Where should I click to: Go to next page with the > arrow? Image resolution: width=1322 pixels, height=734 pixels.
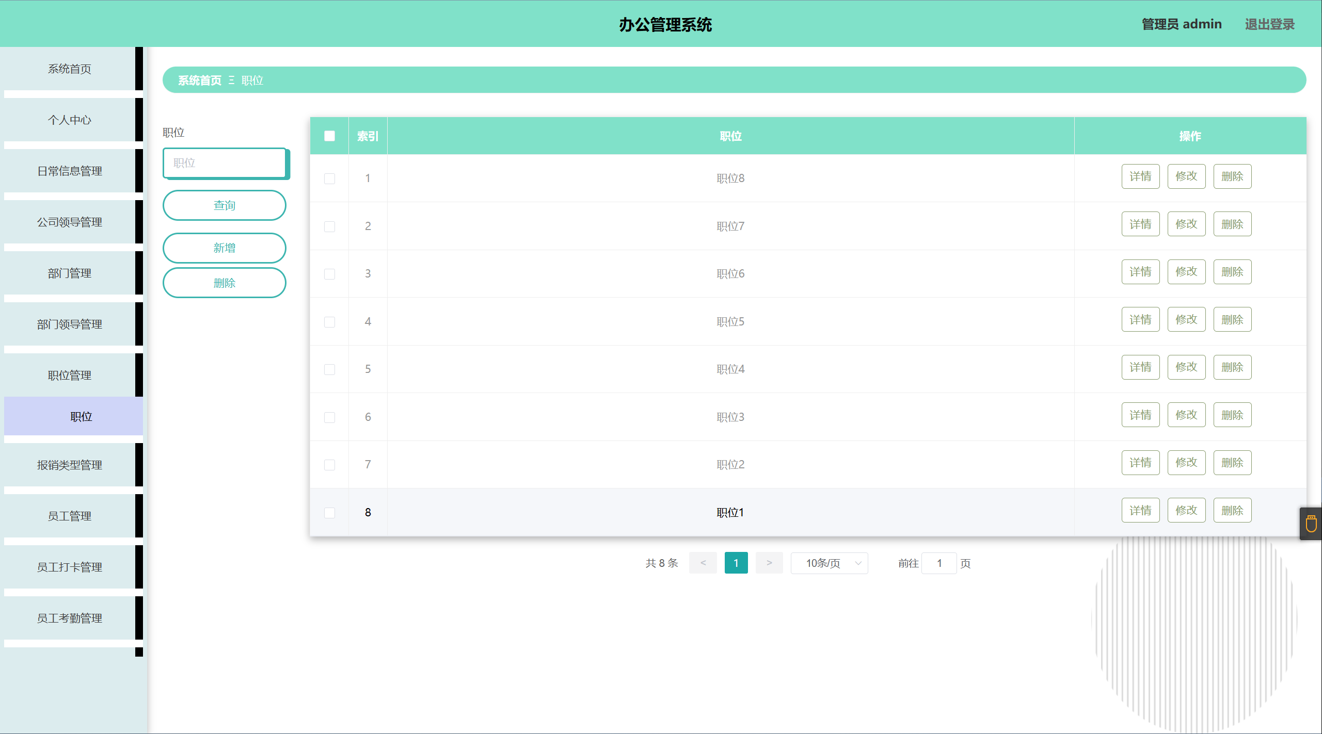click(769, 563)
